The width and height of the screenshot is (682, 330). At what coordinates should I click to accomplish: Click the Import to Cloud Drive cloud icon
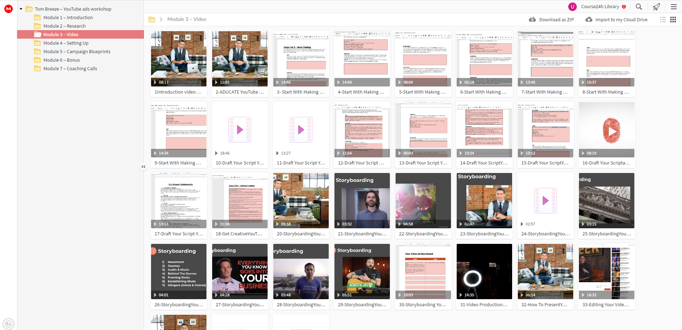[x=589, y=19]
